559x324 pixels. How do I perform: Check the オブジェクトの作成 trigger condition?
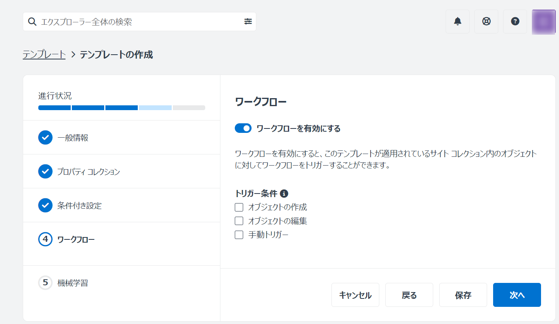tap(239, 207)
